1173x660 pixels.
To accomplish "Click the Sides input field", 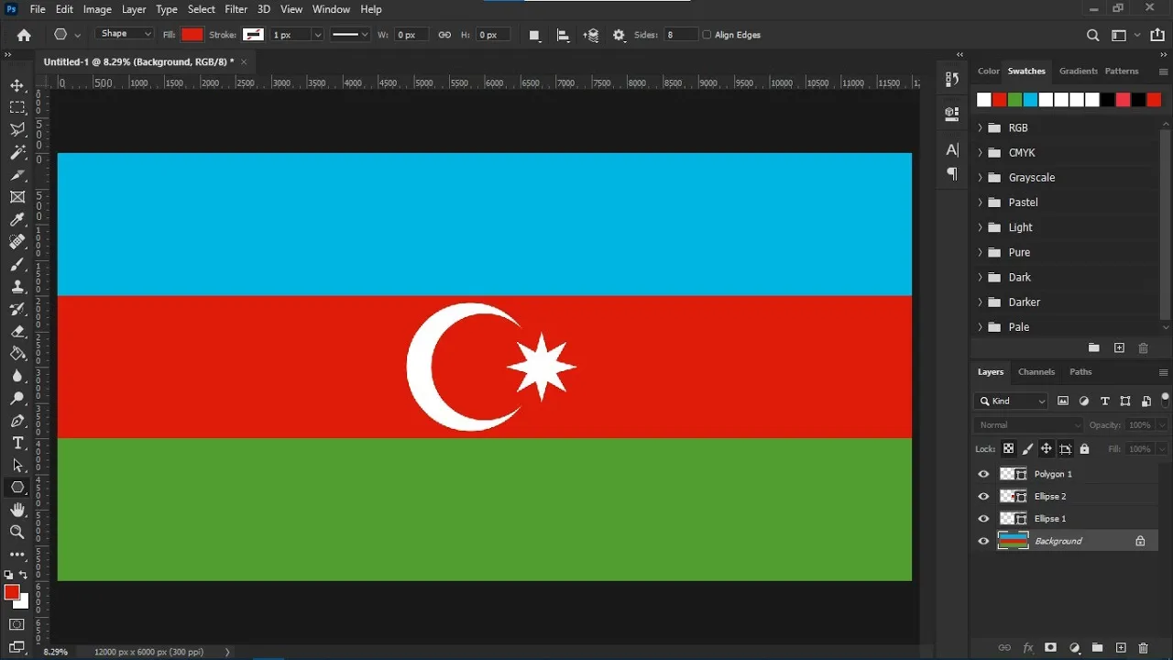I will click(x=680, y=35).
